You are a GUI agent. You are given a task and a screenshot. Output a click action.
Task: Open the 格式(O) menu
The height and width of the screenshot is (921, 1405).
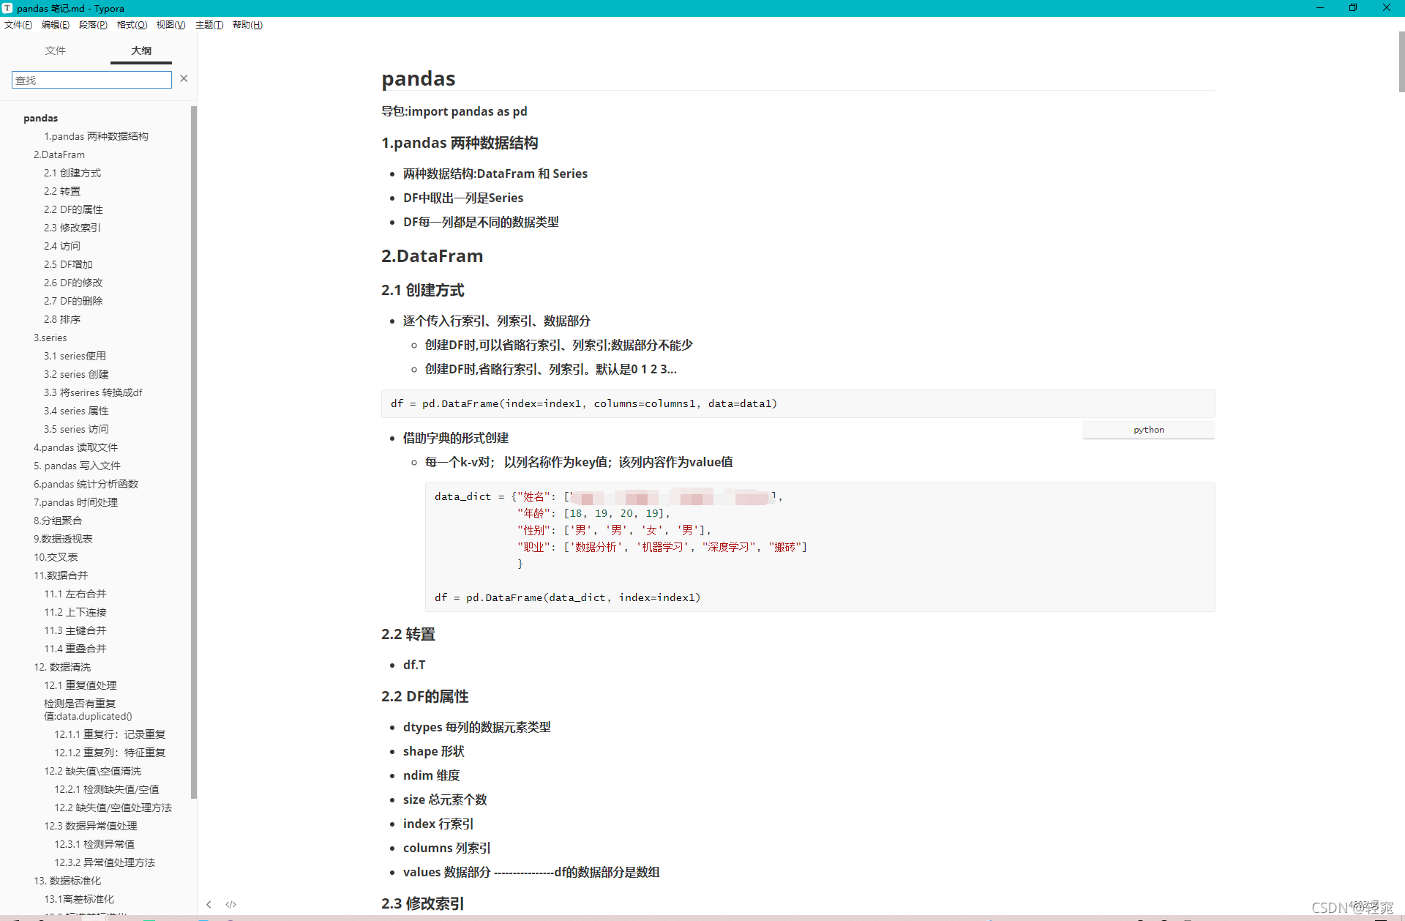click(132, 25)
